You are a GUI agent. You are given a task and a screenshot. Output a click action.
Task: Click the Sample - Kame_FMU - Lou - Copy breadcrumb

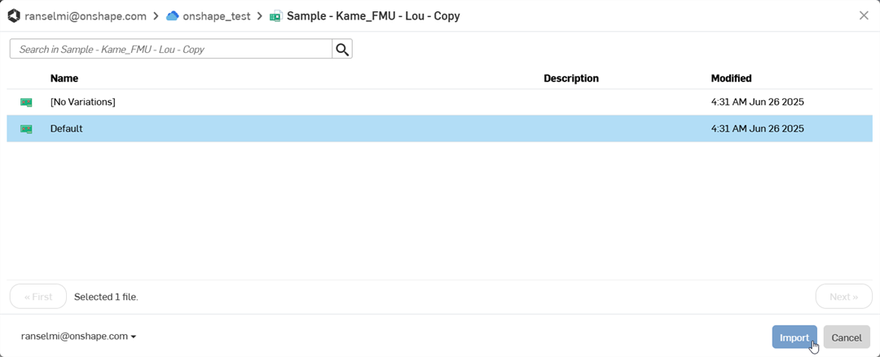[373, 15]
